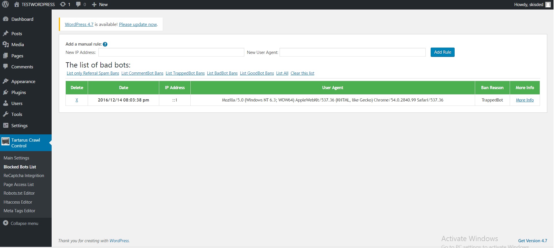The width and height of the screenshot is (555, 248).
Task: Open Meta Tags Editor submenu
Action: (x=19, y=211)
